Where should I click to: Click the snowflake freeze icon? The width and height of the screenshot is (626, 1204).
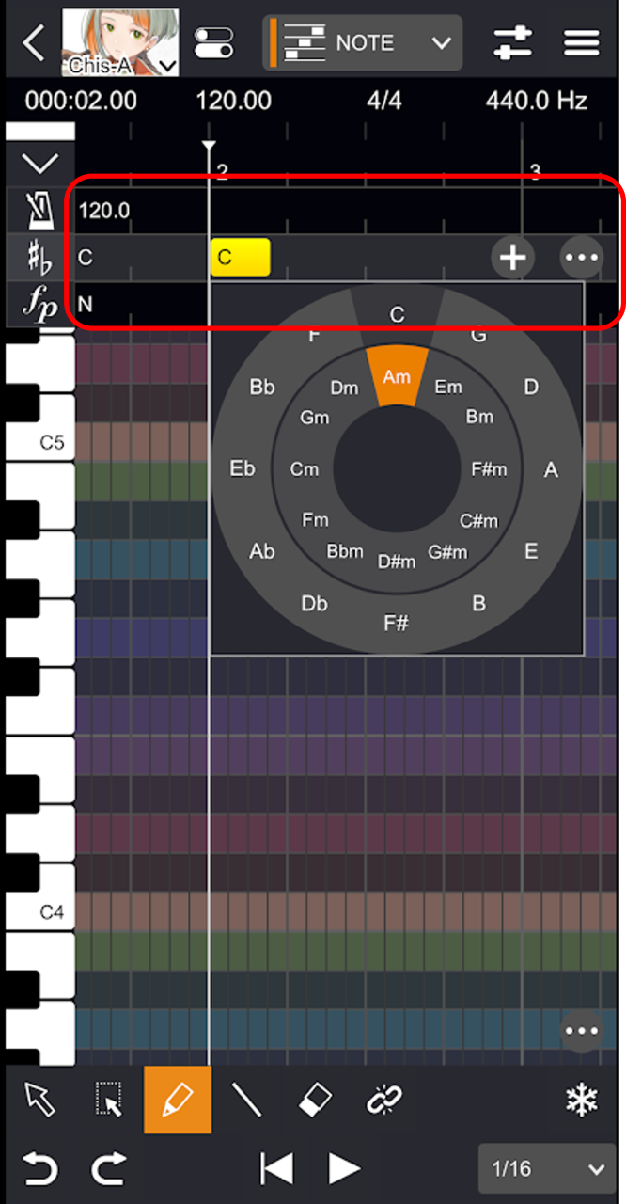pos(582,1101)
